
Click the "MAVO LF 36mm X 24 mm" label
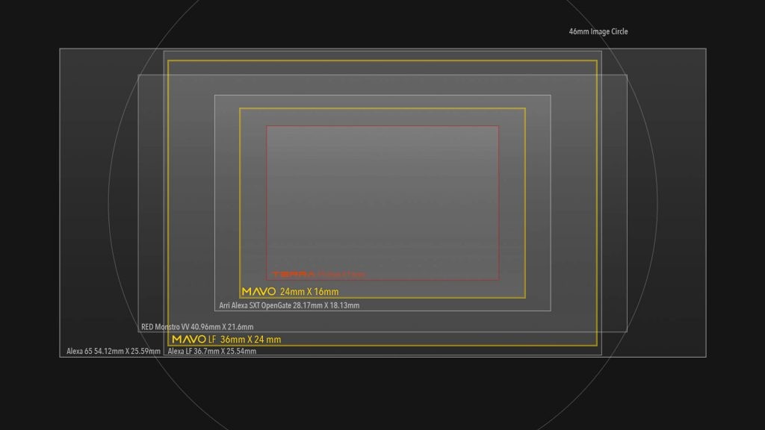point(226,340)
